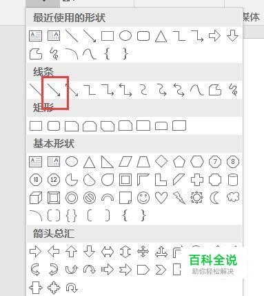Select Text Box in recently used shapes

click(36, 36)
